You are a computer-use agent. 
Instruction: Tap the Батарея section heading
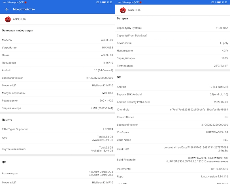click(x=122, y=18)
